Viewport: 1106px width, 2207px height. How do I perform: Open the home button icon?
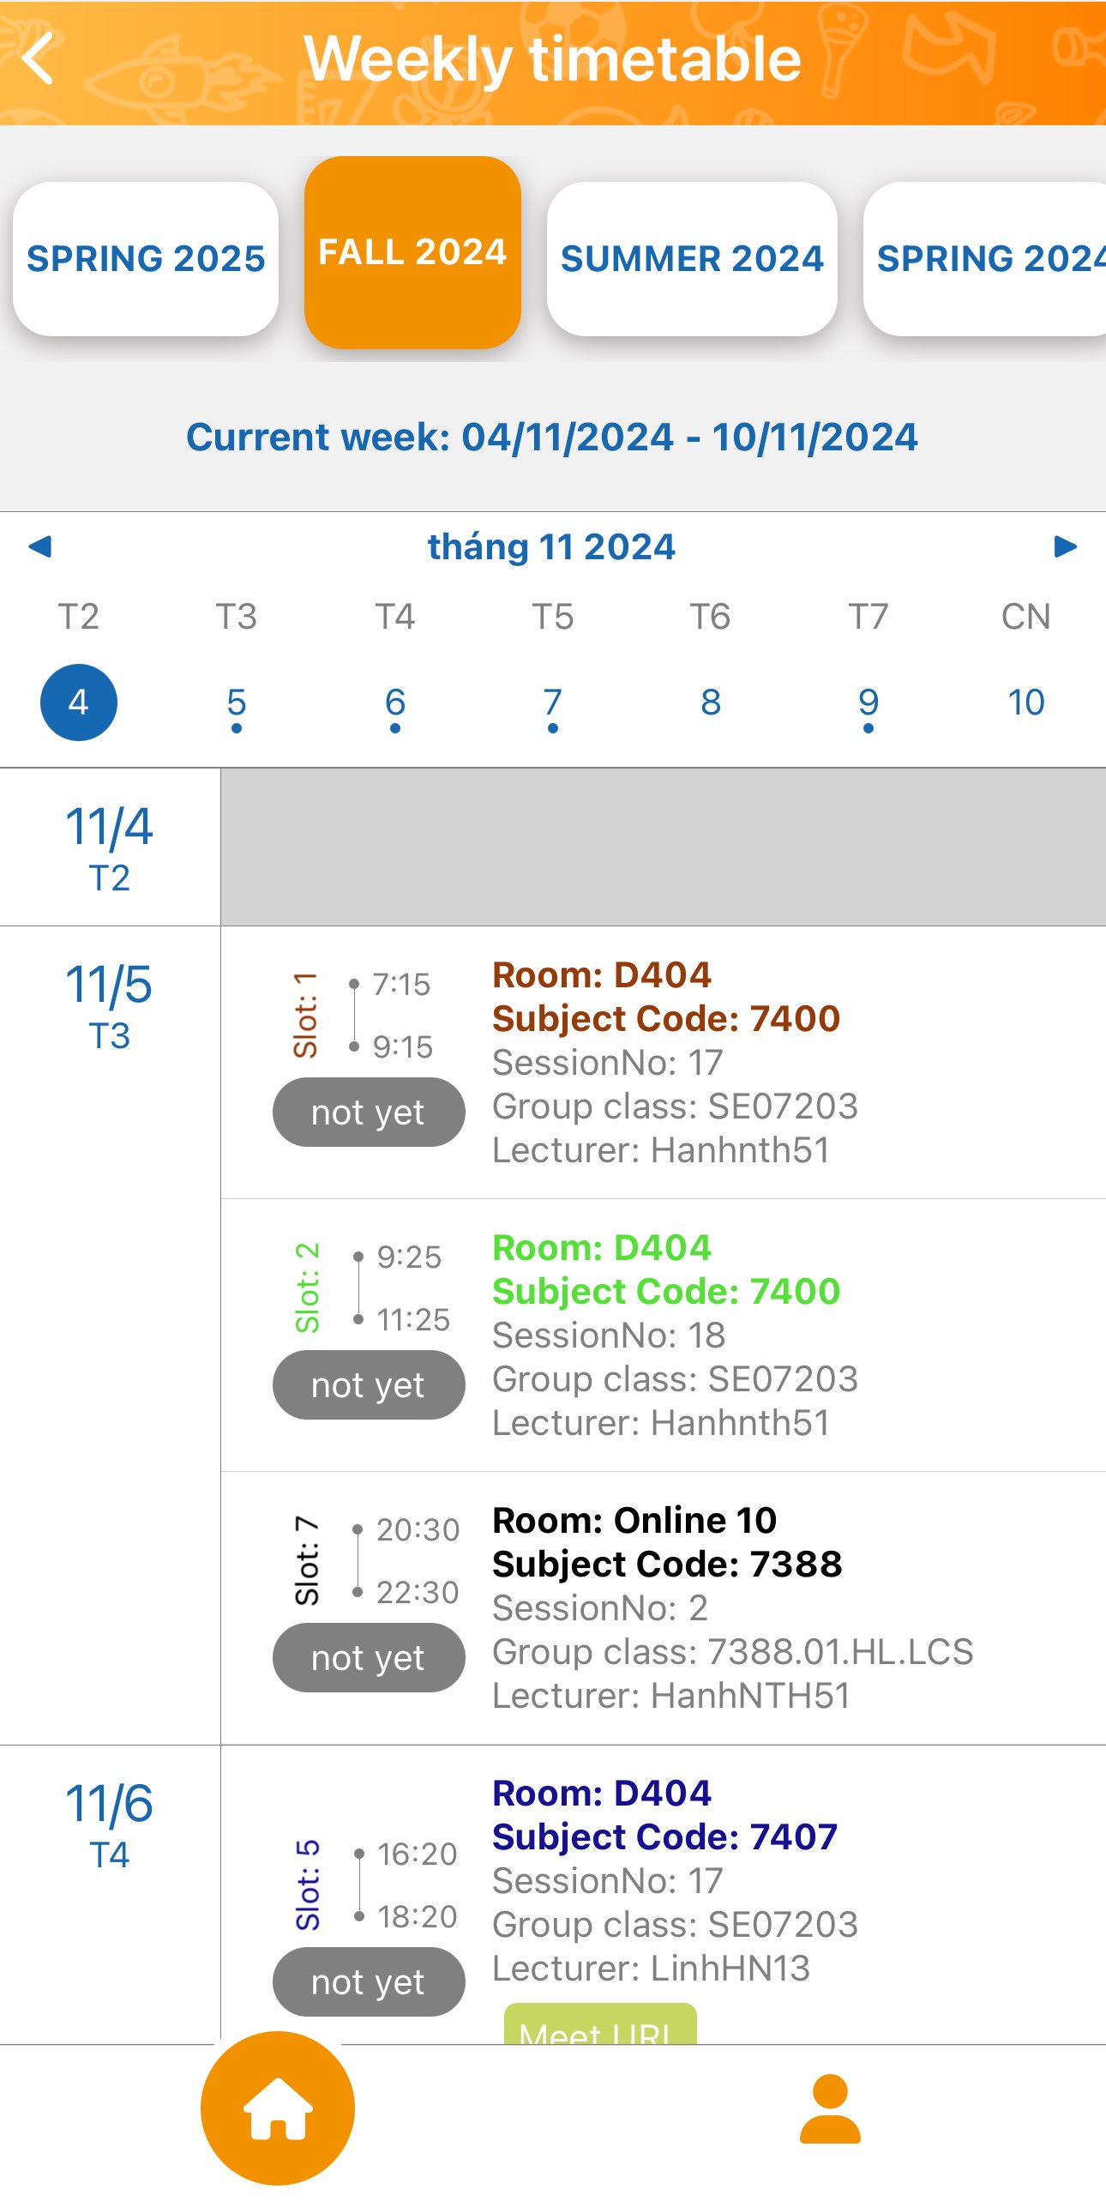277,2108
